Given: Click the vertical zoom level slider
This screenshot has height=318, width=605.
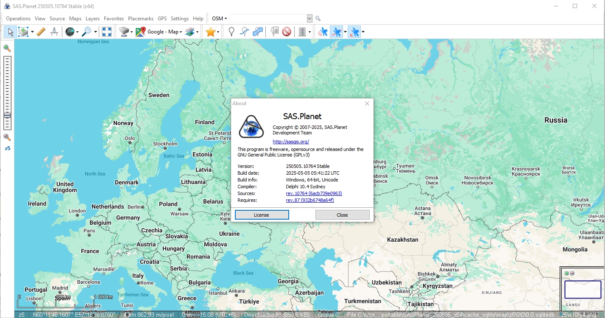Looking at the screenshot, I should tap(7, 93).
